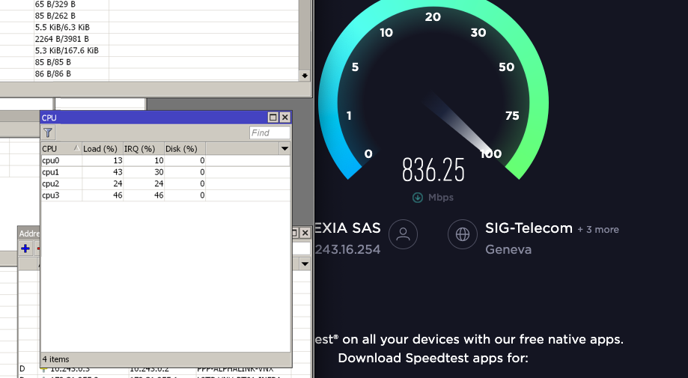Close the CPU window
This screenshot has height=378, width=688.
[x=285, y=117]
